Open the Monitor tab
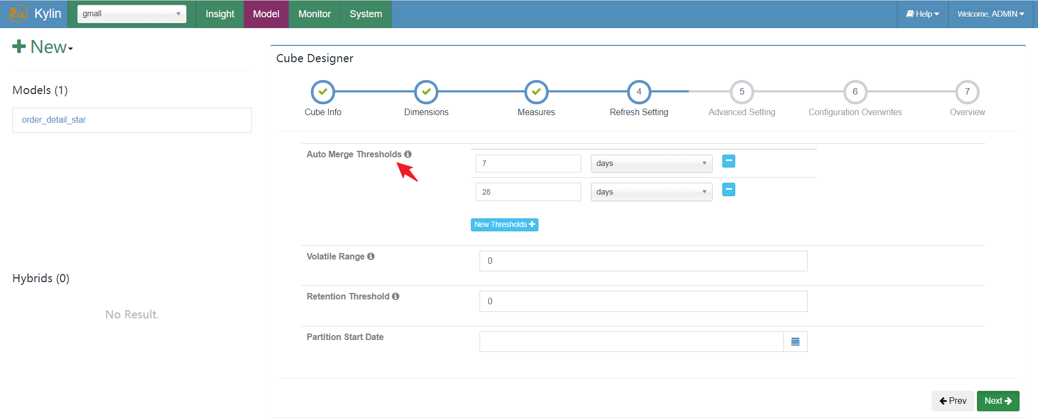 pyautogui.click(x=314, y=14)
